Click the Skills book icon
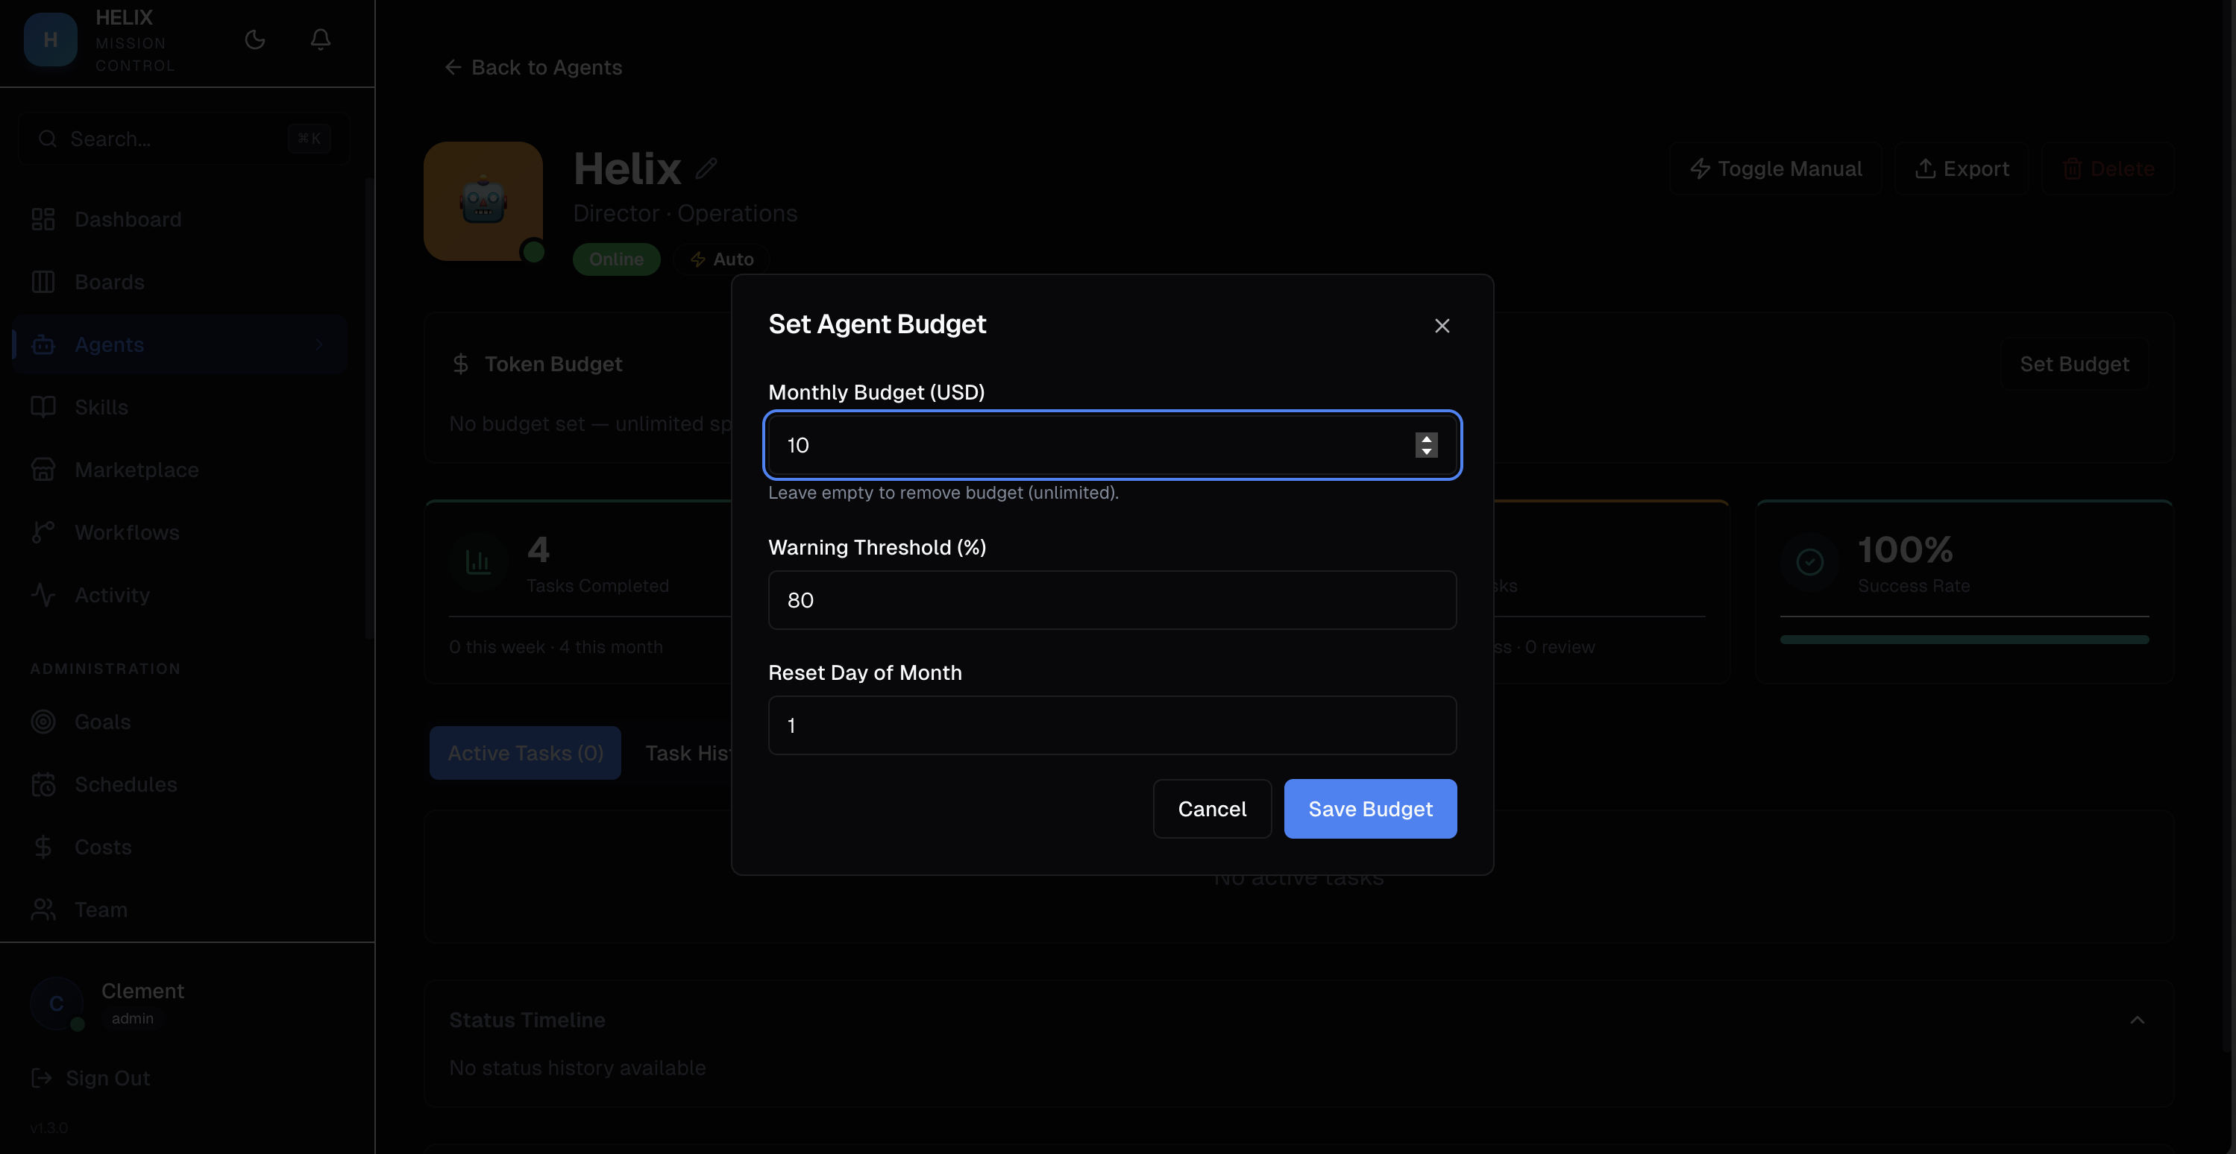Viewport: 2236px width, 1154px height. (x=43, y=407)
